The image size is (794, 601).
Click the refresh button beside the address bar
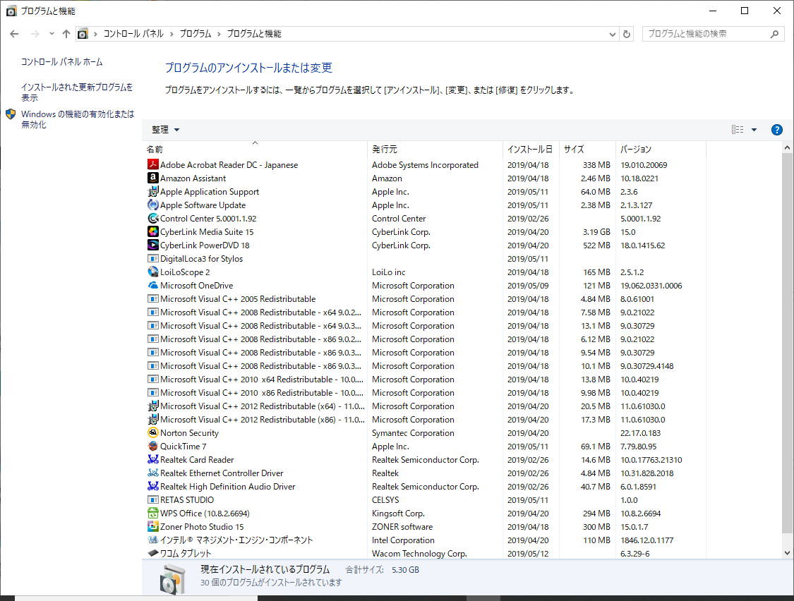pos(627,34)
